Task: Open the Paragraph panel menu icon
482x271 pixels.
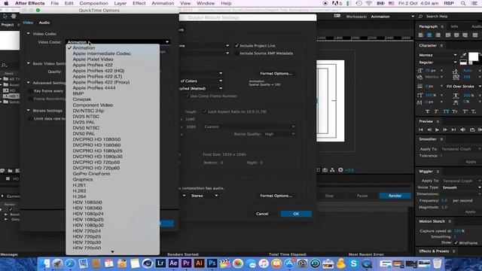Action: pos(442,27)
